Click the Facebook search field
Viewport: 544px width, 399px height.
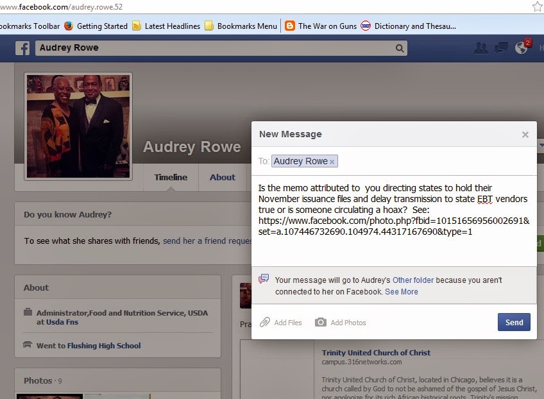(x=221, y=48)
